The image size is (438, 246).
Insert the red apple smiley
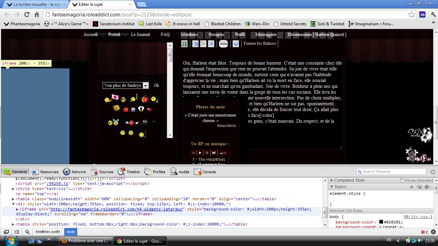click(145, 99)
